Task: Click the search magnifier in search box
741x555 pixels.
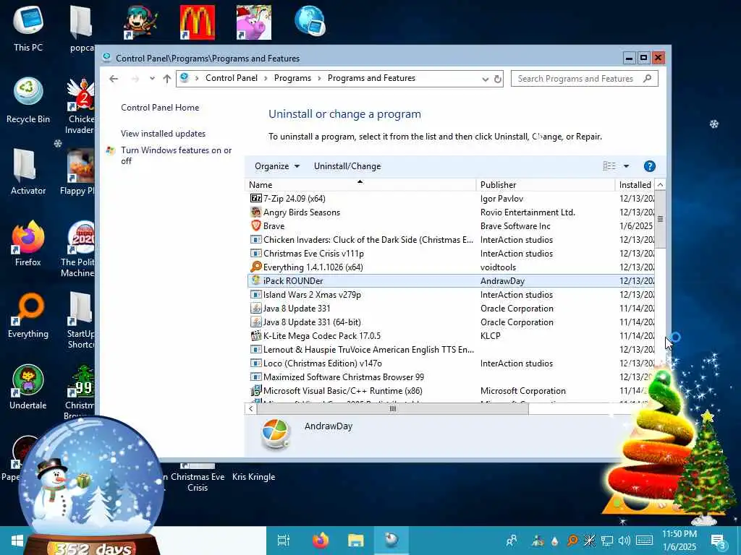Action: pos(648,78)
